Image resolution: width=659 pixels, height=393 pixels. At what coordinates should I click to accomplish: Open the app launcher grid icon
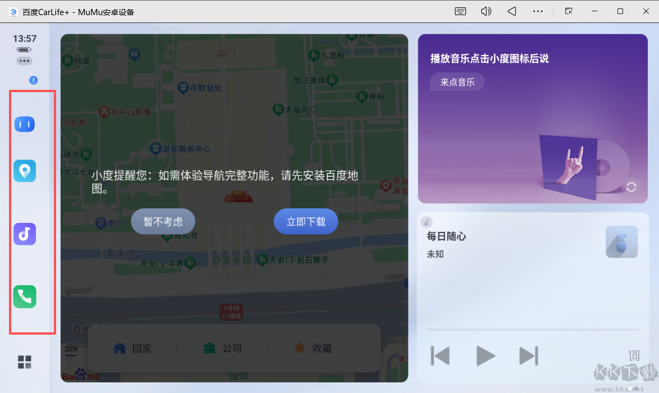click(24, 362)
